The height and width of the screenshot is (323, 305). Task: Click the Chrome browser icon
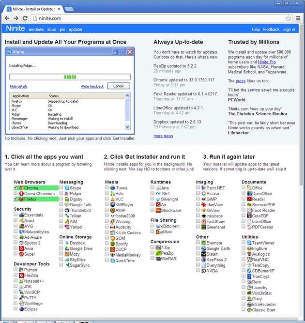pyautogui.click(x=21, y=188)
